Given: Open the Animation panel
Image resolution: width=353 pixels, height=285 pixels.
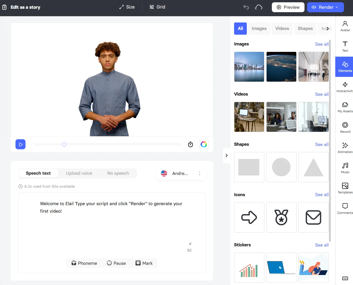Looking at the screenshot, I should (345, 148).
